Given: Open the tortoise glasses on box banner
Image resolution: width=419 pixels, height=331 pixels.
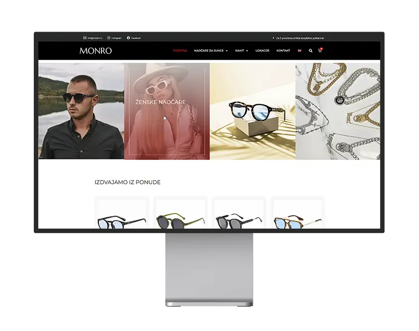Looking at the screenshot, I should tap(252, 111).
